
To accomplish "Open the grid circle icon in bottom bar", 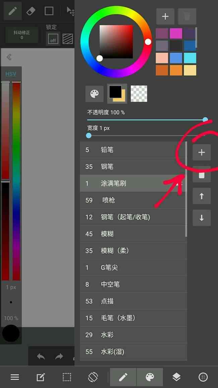I will click(x=203, y=377).
